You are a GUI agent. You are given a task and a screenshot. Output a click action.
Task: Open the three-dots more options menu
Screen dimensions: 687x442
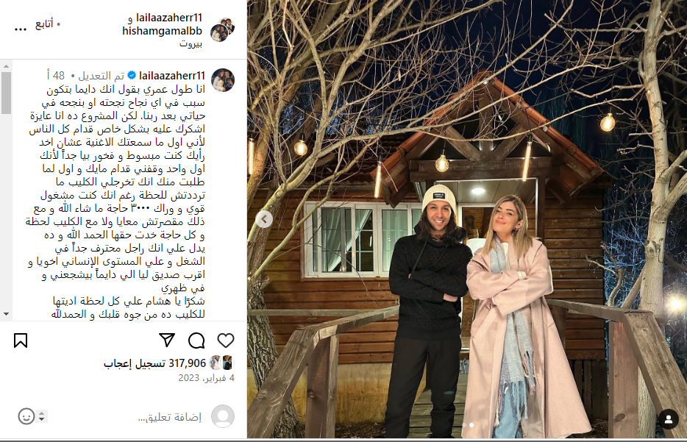(21, 29)
